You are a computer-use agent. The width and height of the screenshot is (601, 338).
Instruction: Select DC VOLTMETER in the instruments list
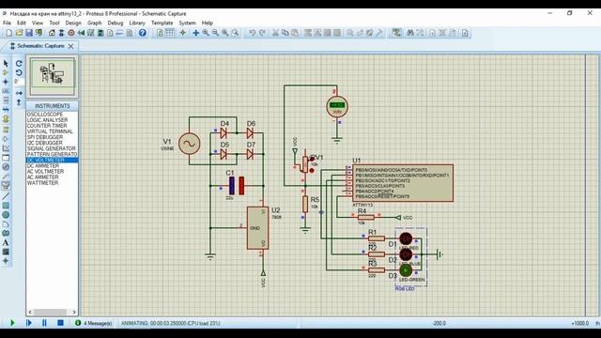(x=53, y=160)
